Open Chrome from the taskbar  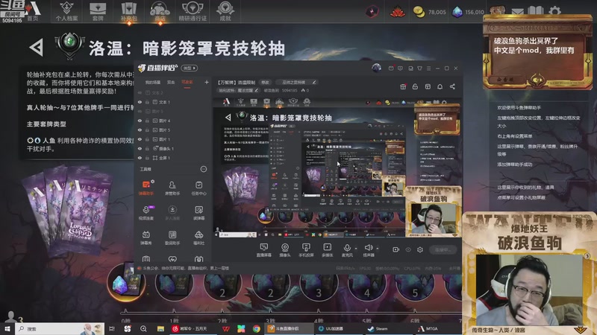(256, 328)
